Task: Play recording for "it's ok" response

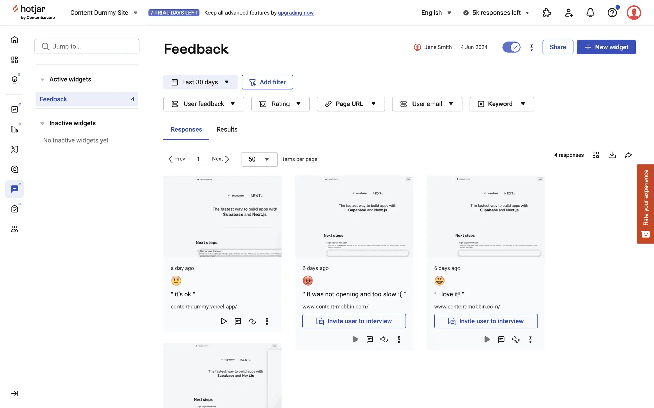Action: pos(223,321)
